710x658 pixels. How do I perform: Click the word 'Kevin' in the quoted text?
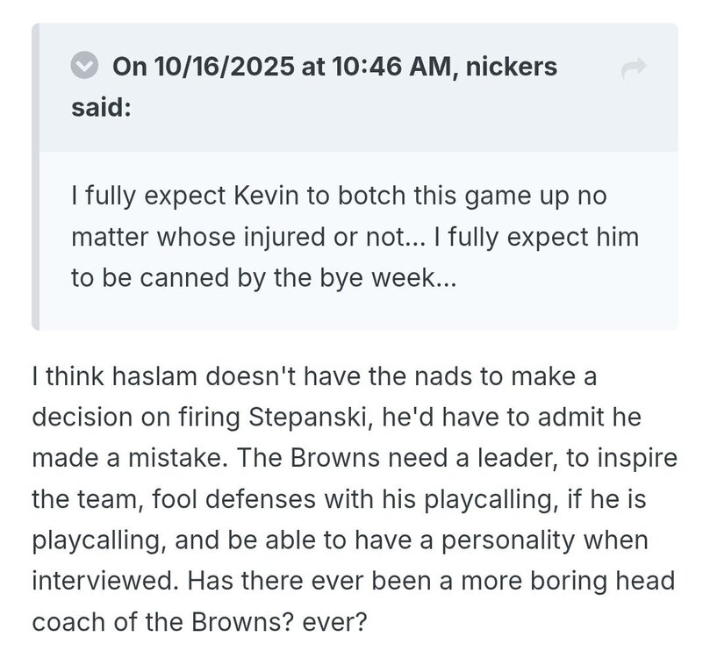[266, 196]
